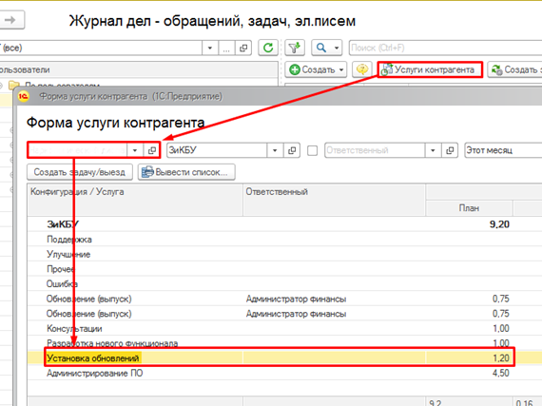Open Услуги контрагента button
The height and width of the screenshot is (406, 542).
pos(430,69)
